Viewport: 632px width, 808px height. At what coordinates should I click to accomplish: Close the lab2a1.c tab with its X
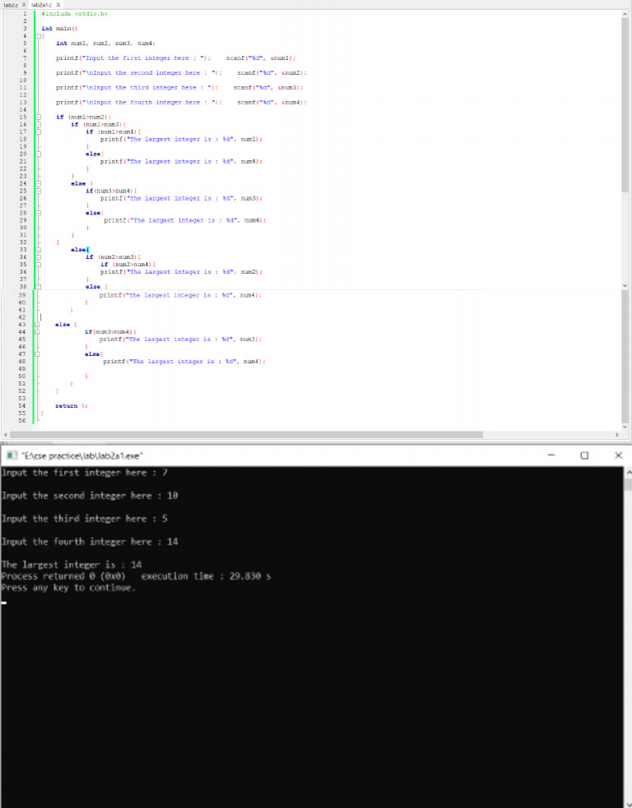pyautogui.click(x=59, y=5)
